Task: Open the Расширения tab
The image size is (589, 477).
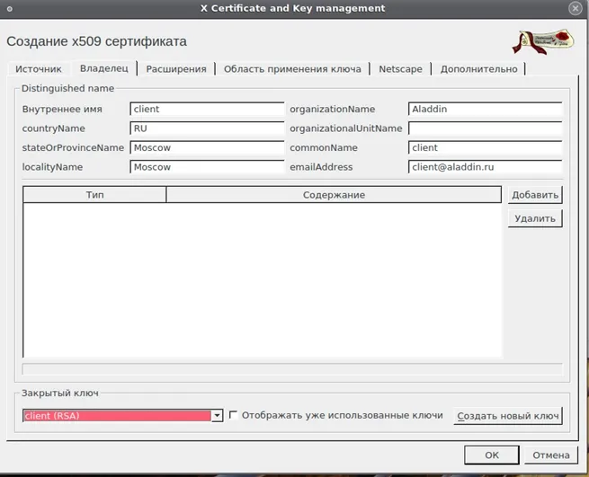Action: 176,69
